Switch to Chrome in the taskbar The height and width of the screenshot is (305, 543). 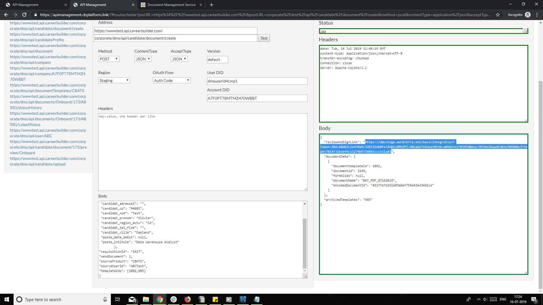point(160,299)
